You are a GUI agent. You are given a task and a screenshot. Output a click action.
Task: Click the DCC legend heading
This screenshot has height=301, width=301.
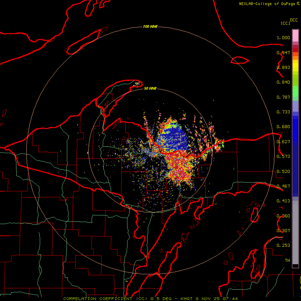pyautogui.click(x=294, y=20)
